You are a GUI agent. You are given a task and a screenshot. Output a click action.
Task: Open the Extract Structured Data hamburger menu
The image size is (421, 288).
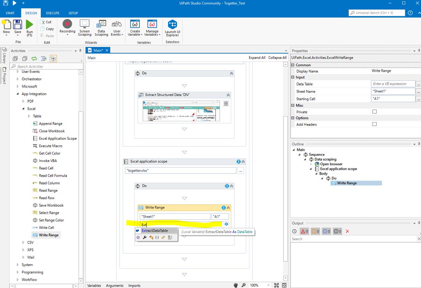click(x=226, y=104)
